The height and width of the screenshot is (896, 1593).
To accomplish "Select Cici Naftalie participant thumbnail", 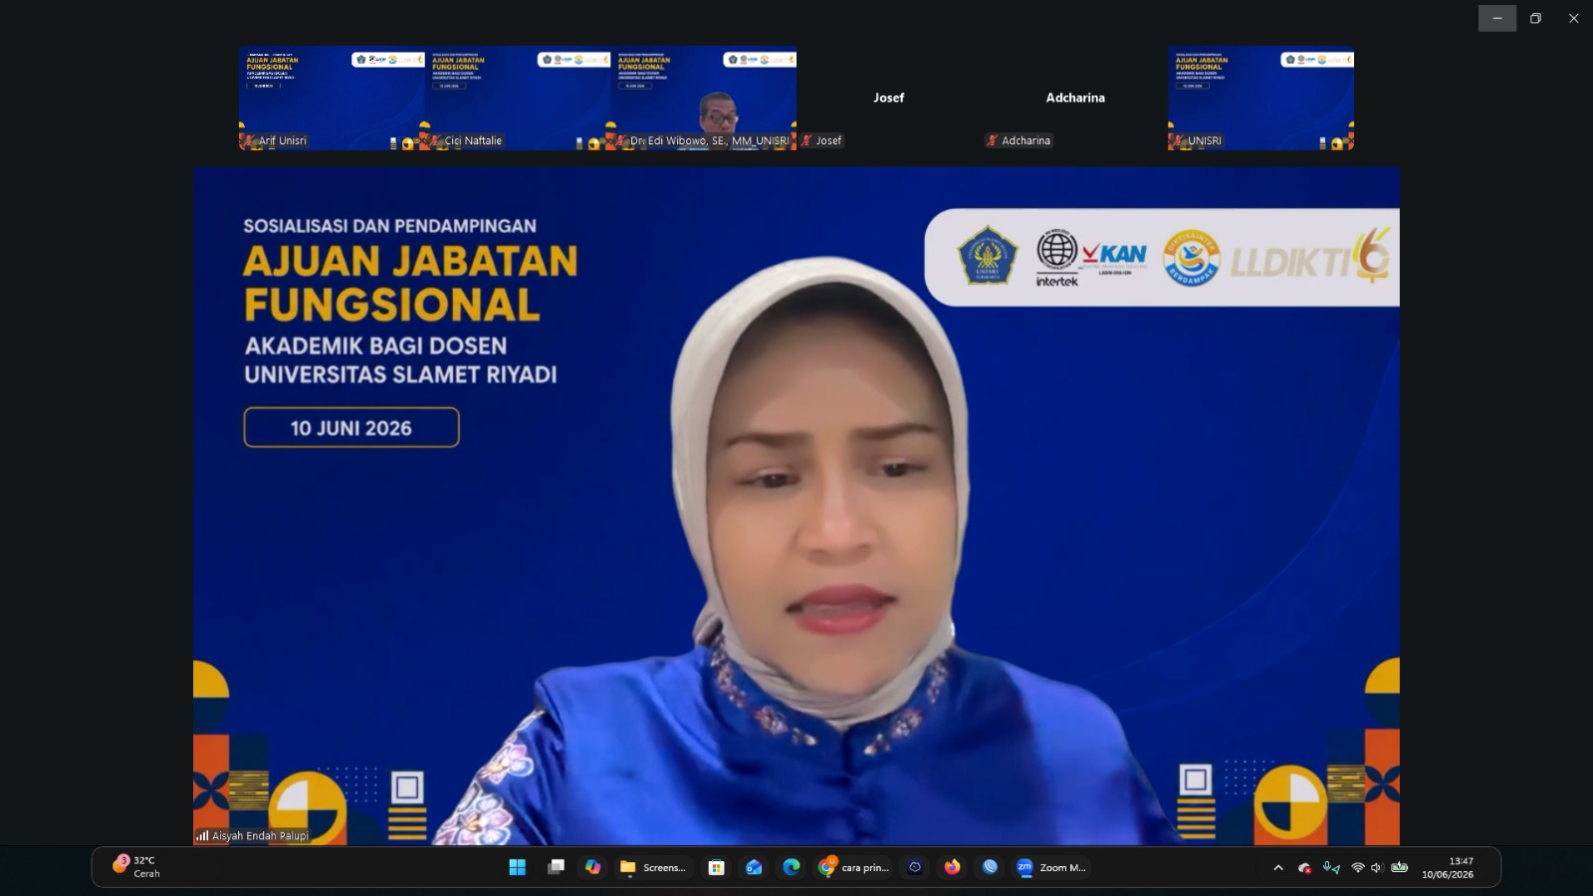I will coord(518,98).
